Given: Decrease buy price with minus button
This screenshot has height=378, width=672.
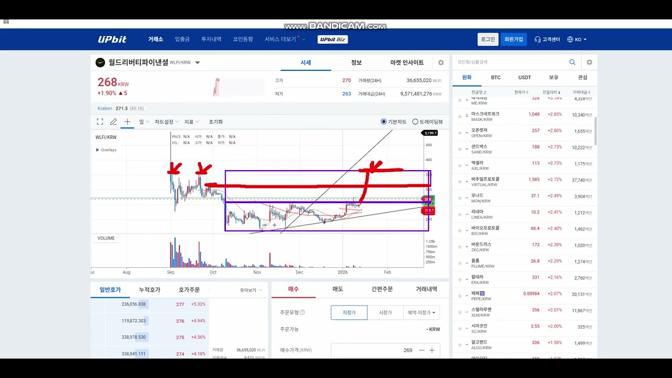Looking at the screenshot, I should (422, 350).
